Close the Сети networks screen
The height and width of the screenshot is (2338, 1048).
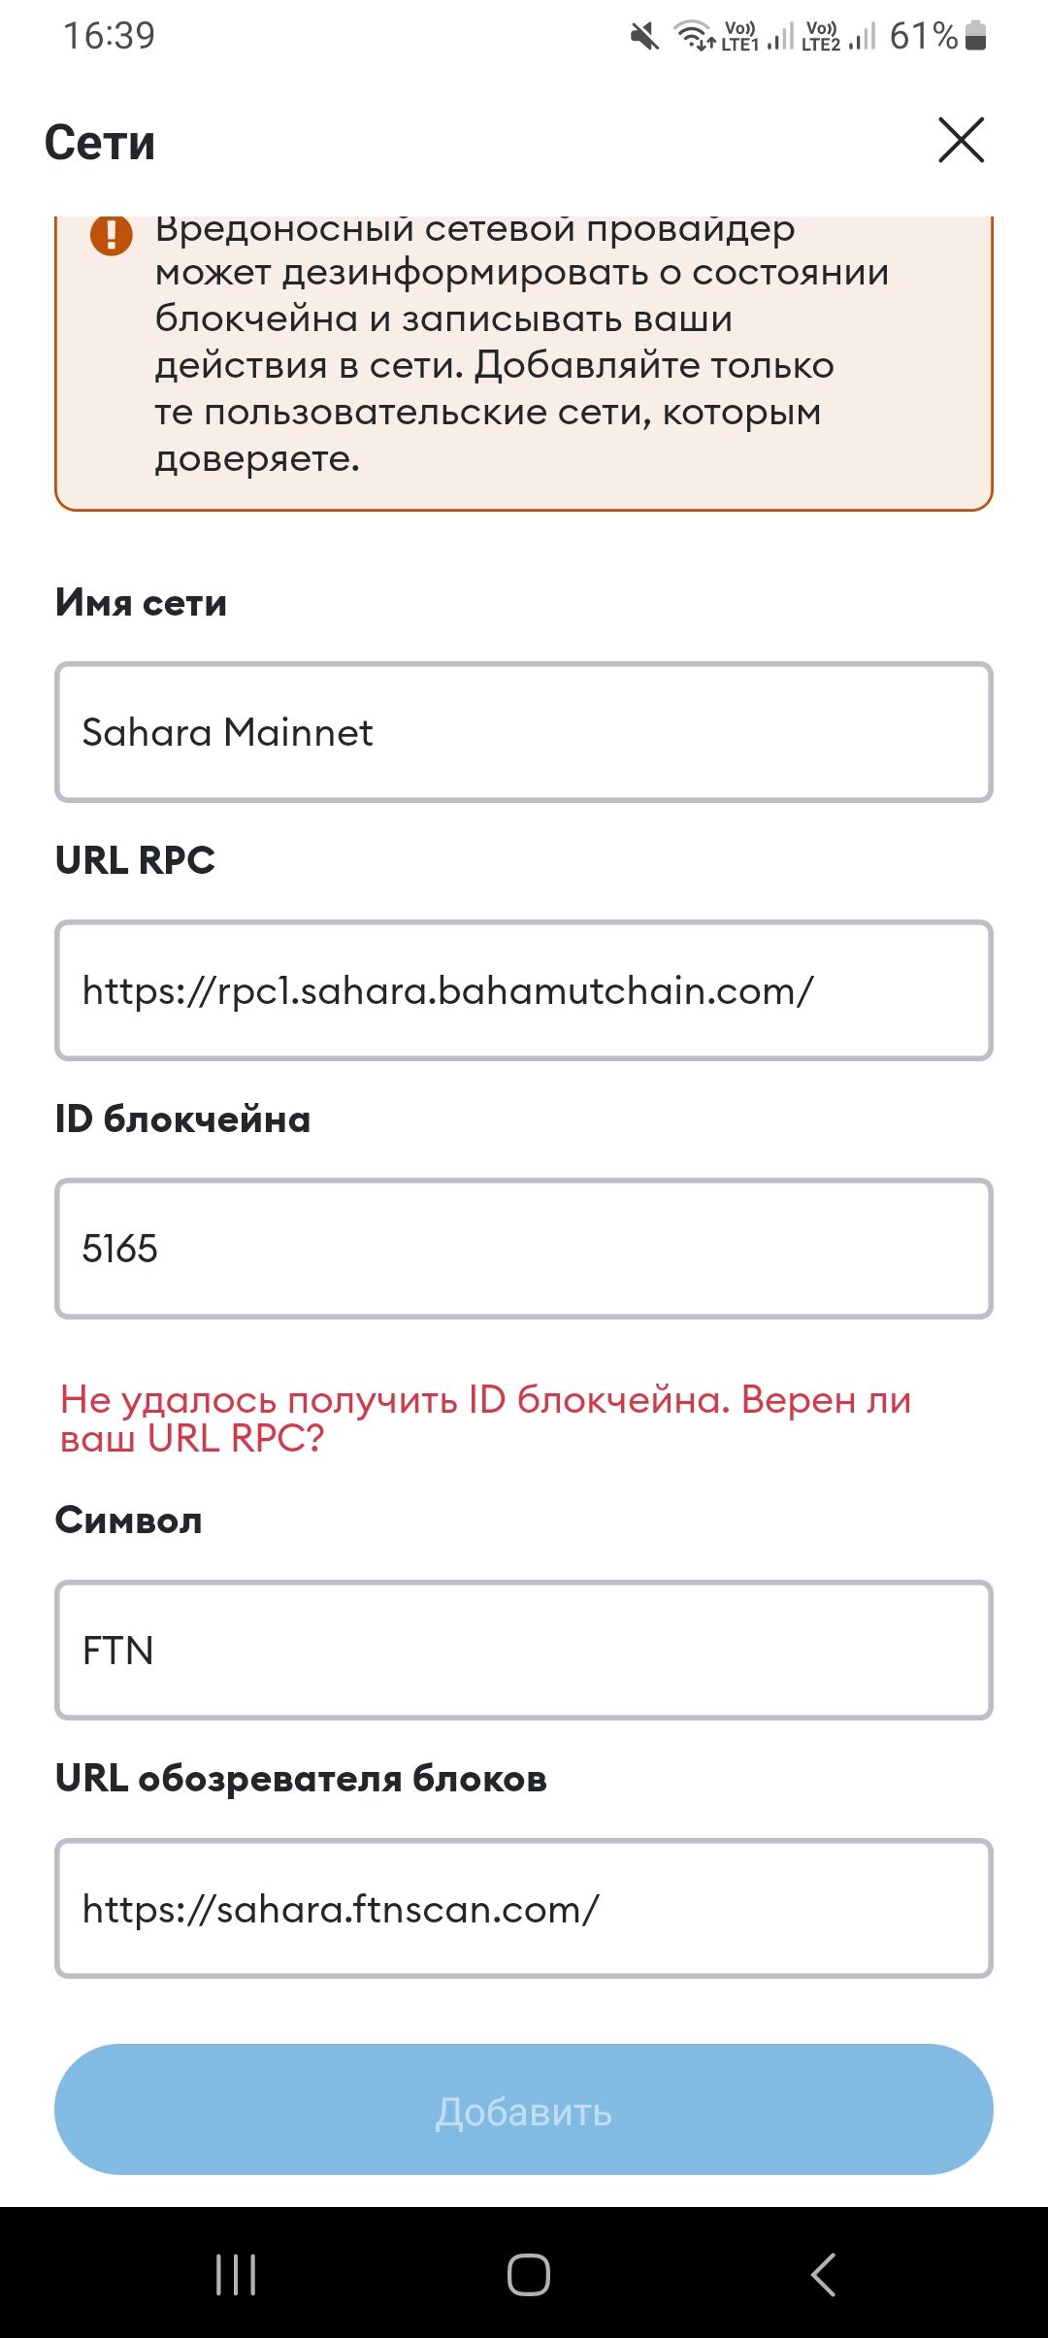point(961,141)
